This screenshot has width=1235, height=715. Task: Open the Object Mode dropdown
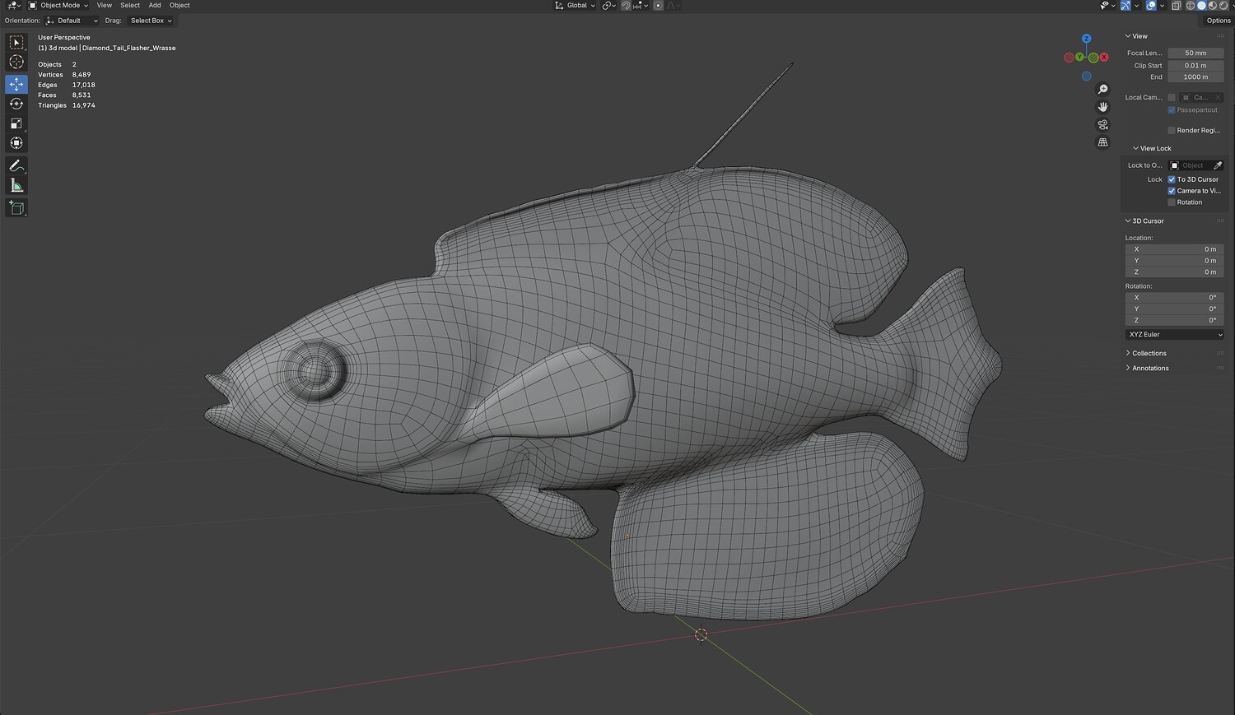click(x=58, y=6)
